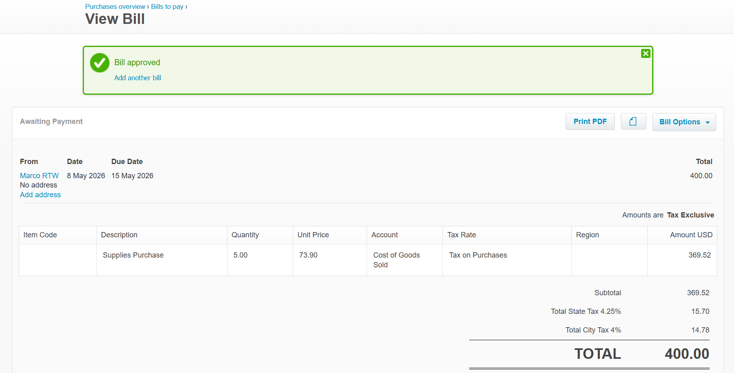Expand the Bill Options dropdown
This screenshot has width=734, height=373.
[x=684, y=122]
